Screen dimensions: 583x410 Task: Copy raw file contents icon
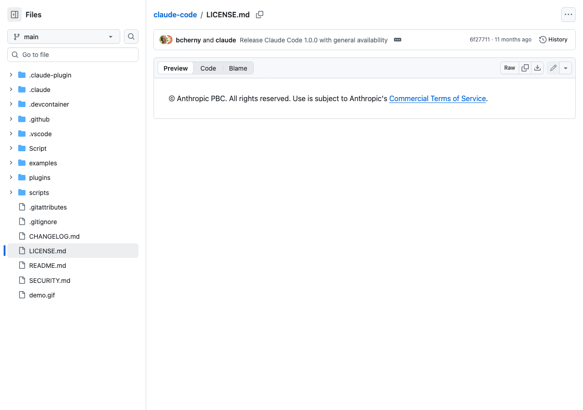coord(525,68)
